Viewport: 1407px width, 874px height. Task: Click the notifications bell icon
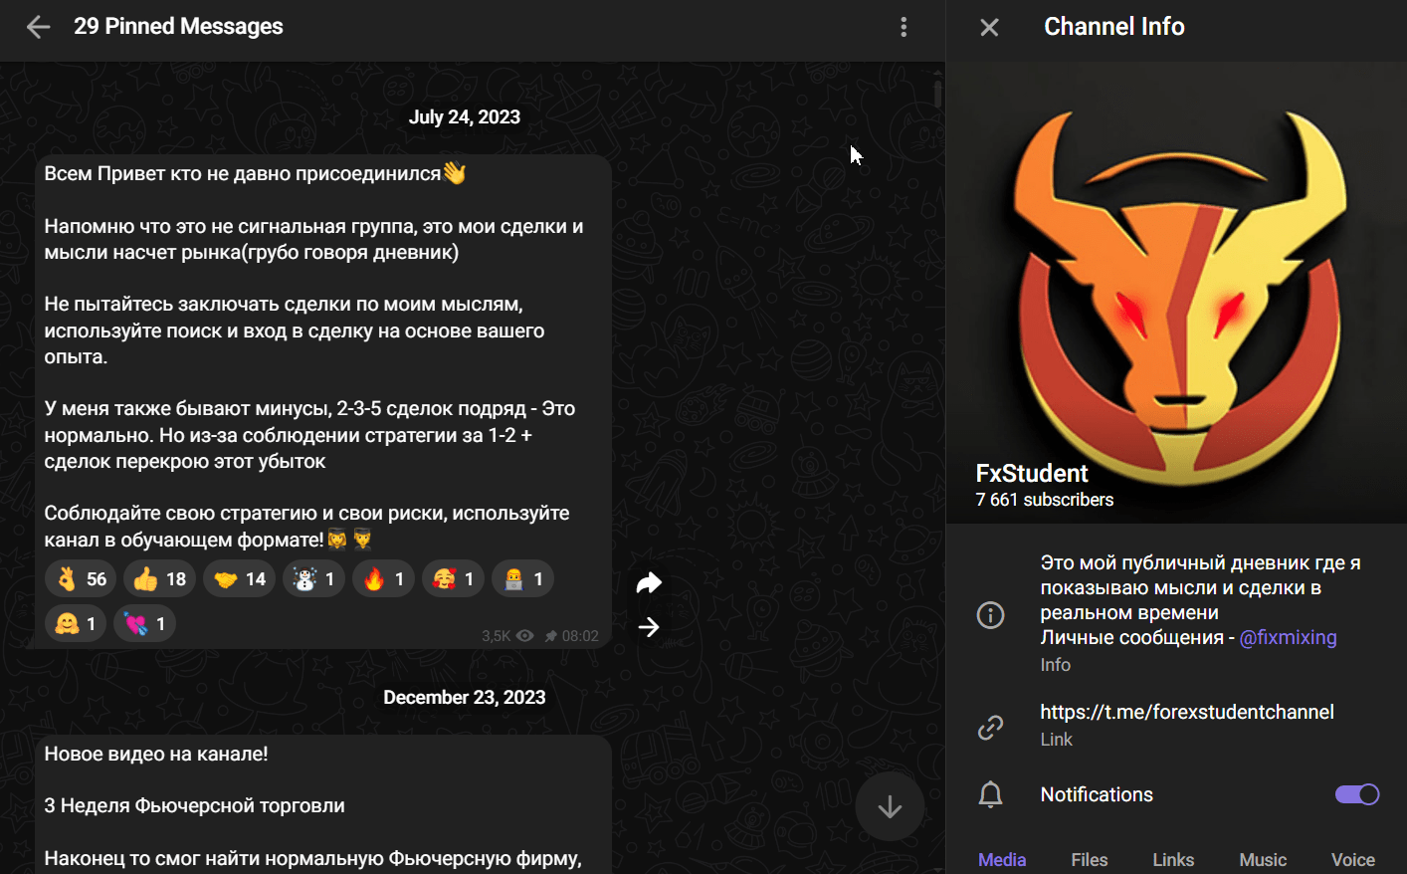point(990,794)
